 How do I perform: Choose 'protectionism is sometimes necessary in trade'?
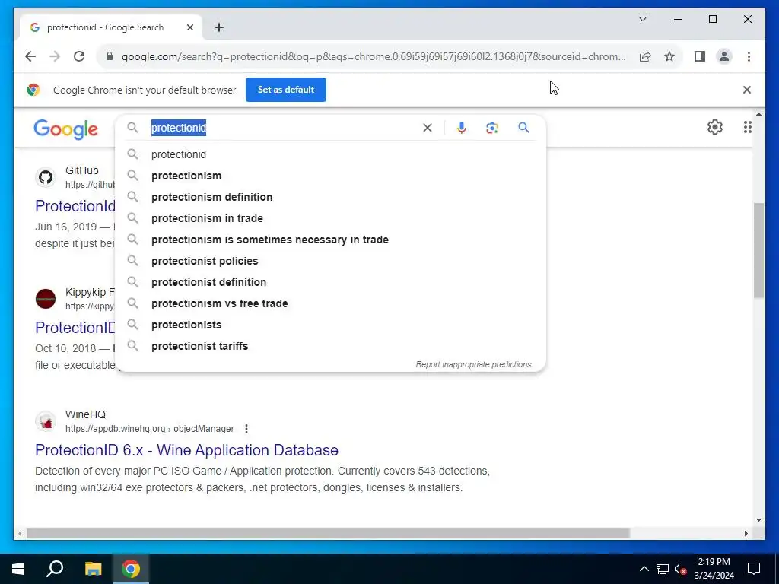coord(331,240)
